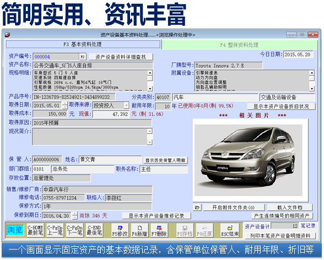
Task: Open 资产设备资料详细查找 search button
Action: 121,57
